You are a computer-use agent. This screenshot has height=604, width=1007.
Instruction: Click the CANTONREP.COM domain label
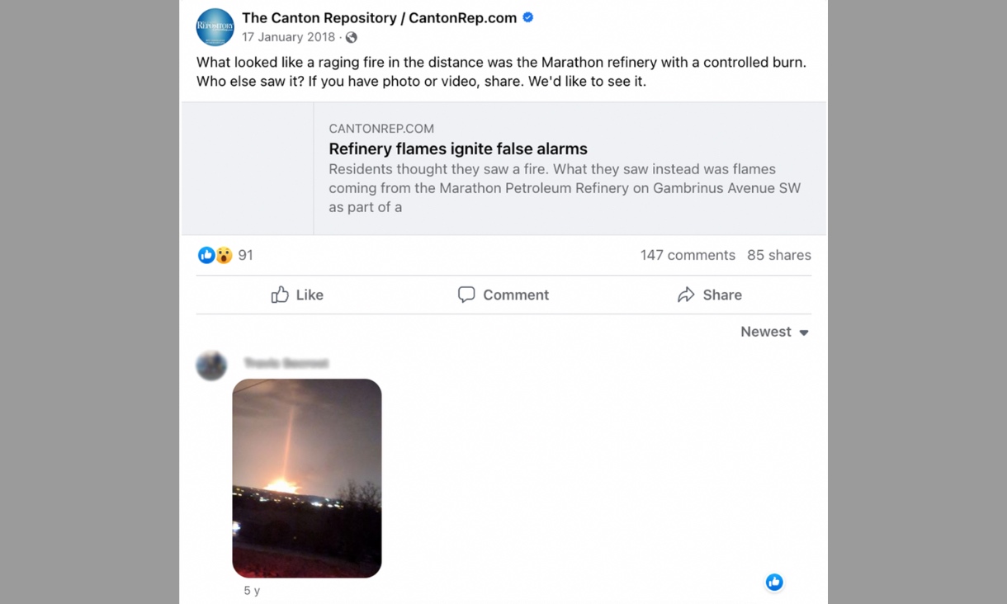[381, 128]
